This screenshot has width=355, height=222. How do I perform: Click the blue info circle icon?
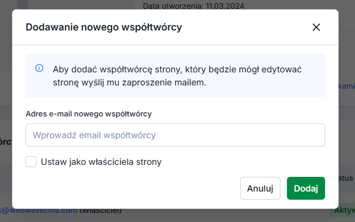pyautogui.click(x=39, y=69)
